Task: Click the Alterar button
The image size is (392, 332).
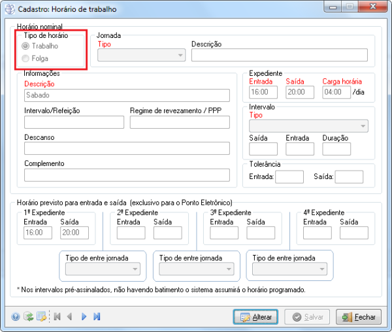Action: [x=255, y=317]
